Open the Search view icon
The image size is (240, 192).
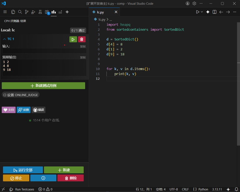[20, 12]
